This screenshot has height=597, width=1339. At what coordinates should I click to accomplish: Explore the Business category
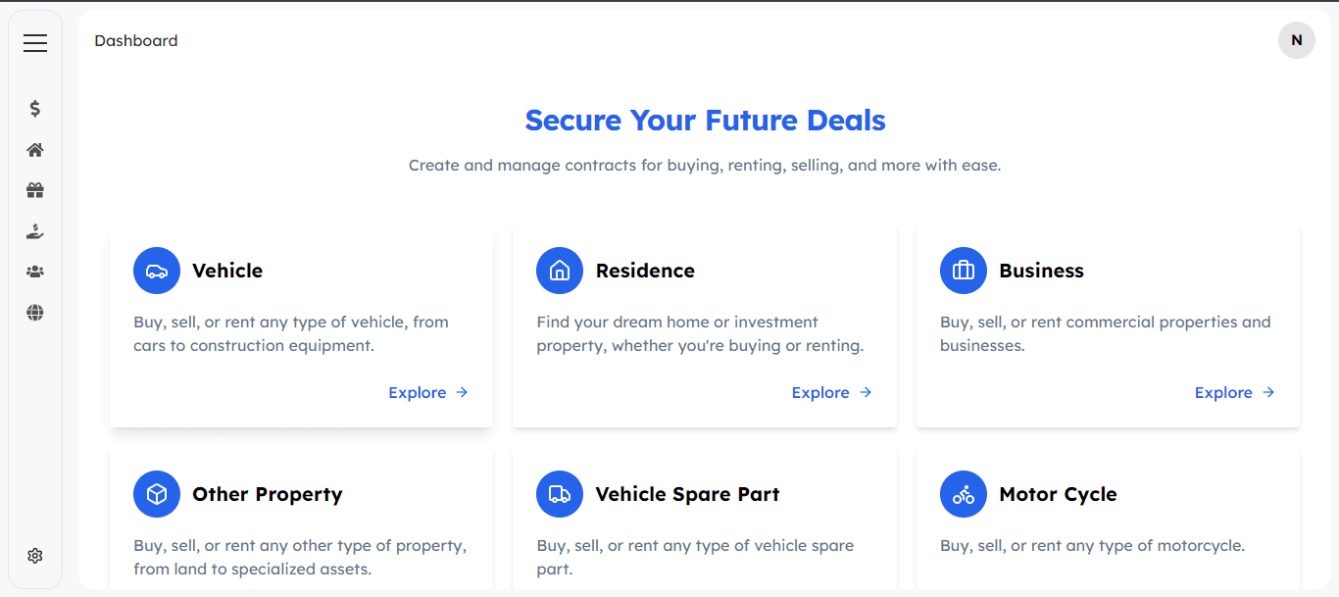coord(1234,392)
